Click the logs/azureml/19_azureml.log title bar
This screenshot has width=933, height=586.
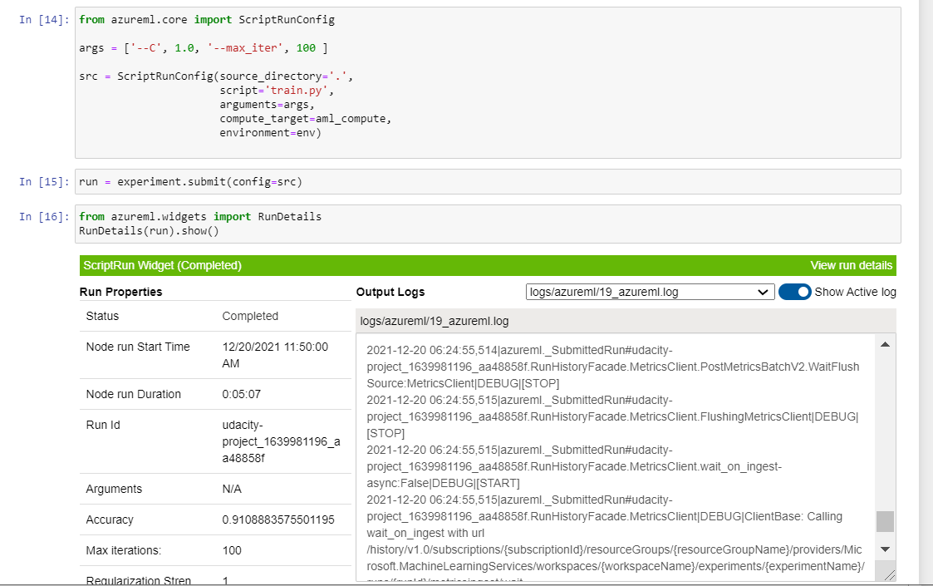(x=626, y=321)
